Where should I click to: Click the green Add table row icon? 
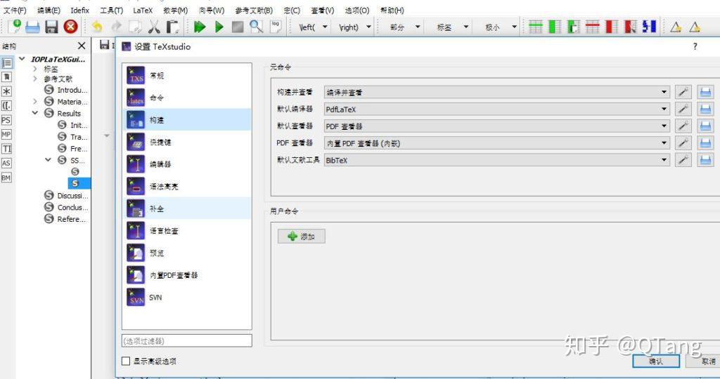click(535, 27)
